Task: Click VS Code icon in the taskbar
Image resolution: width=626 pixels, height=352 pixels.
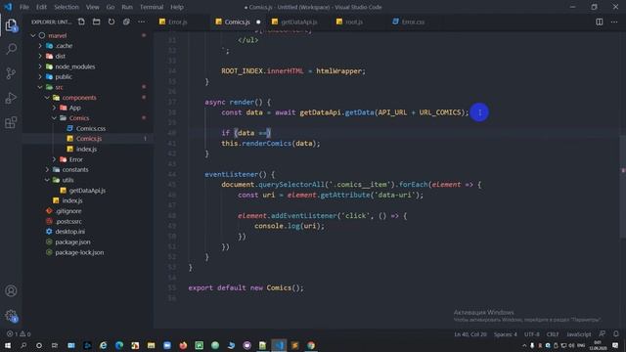Action: (x=279, y=345)
